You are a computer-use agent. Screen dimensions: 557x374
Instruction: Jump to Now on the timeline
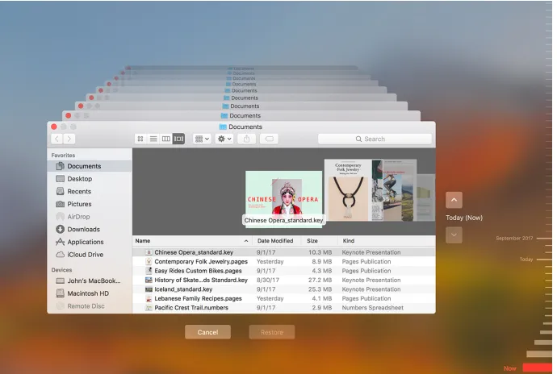pos(509,368)
